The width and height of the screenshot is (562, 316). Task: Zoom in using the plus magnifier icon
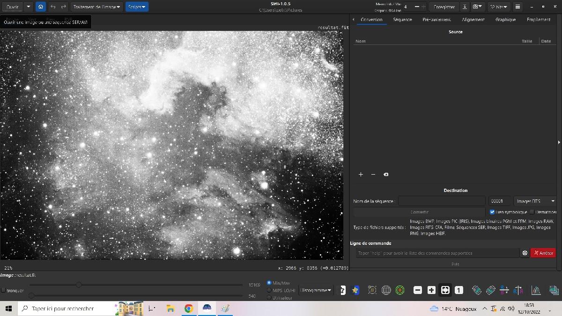pyautogui.click(x=430, y=290)
